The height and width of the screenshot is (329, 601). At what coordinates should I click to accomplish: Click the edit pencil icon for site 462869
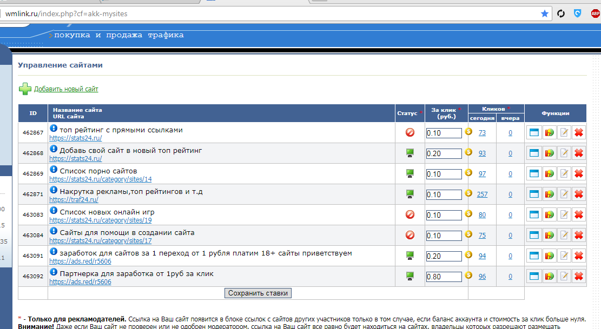pyautogui.click(x=564, y=174)
